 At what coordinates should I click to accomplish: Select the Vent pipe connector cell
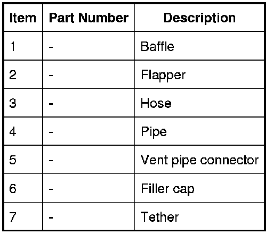[x=199, y=161]
